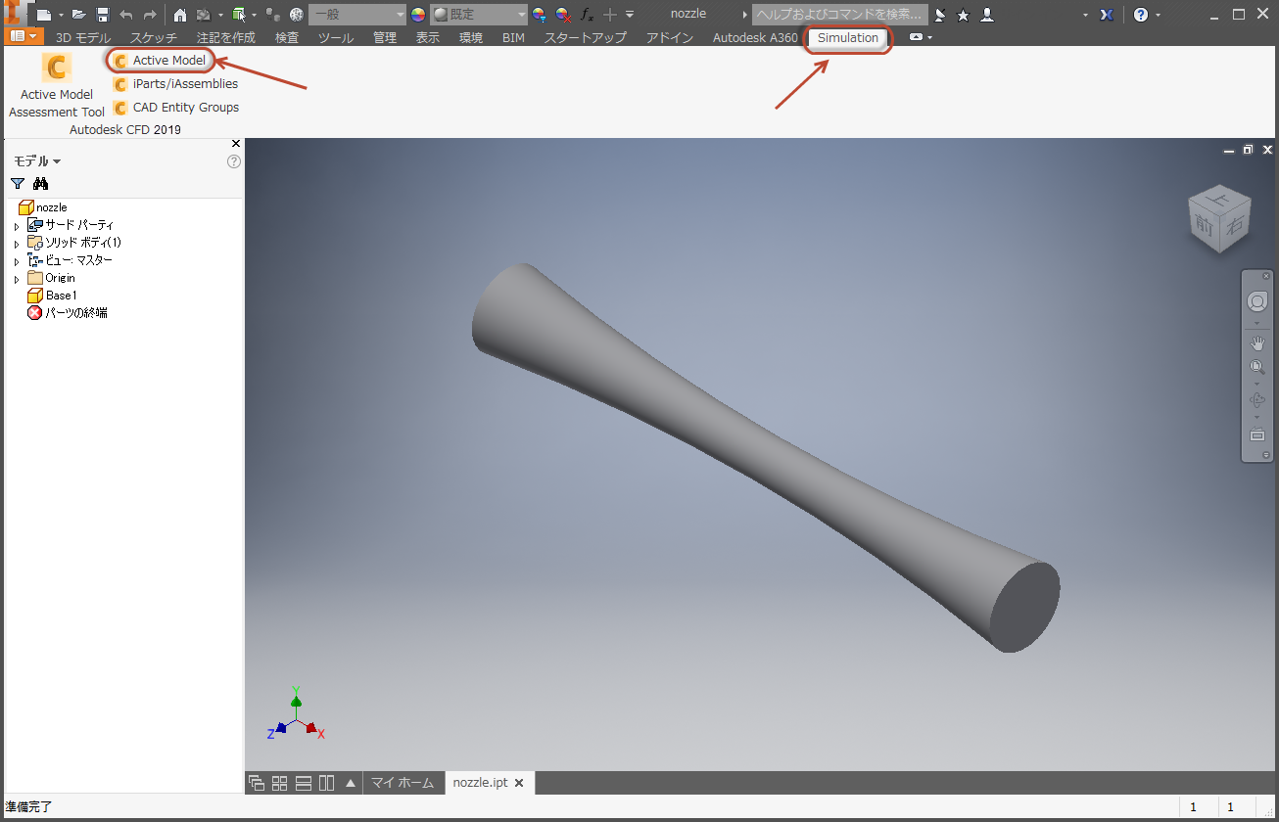Viewport: 1279px width, 822px height.
Task: Switch to the Simulation ribbon tab
Action: pyautogui.click(x=847, y=38)
